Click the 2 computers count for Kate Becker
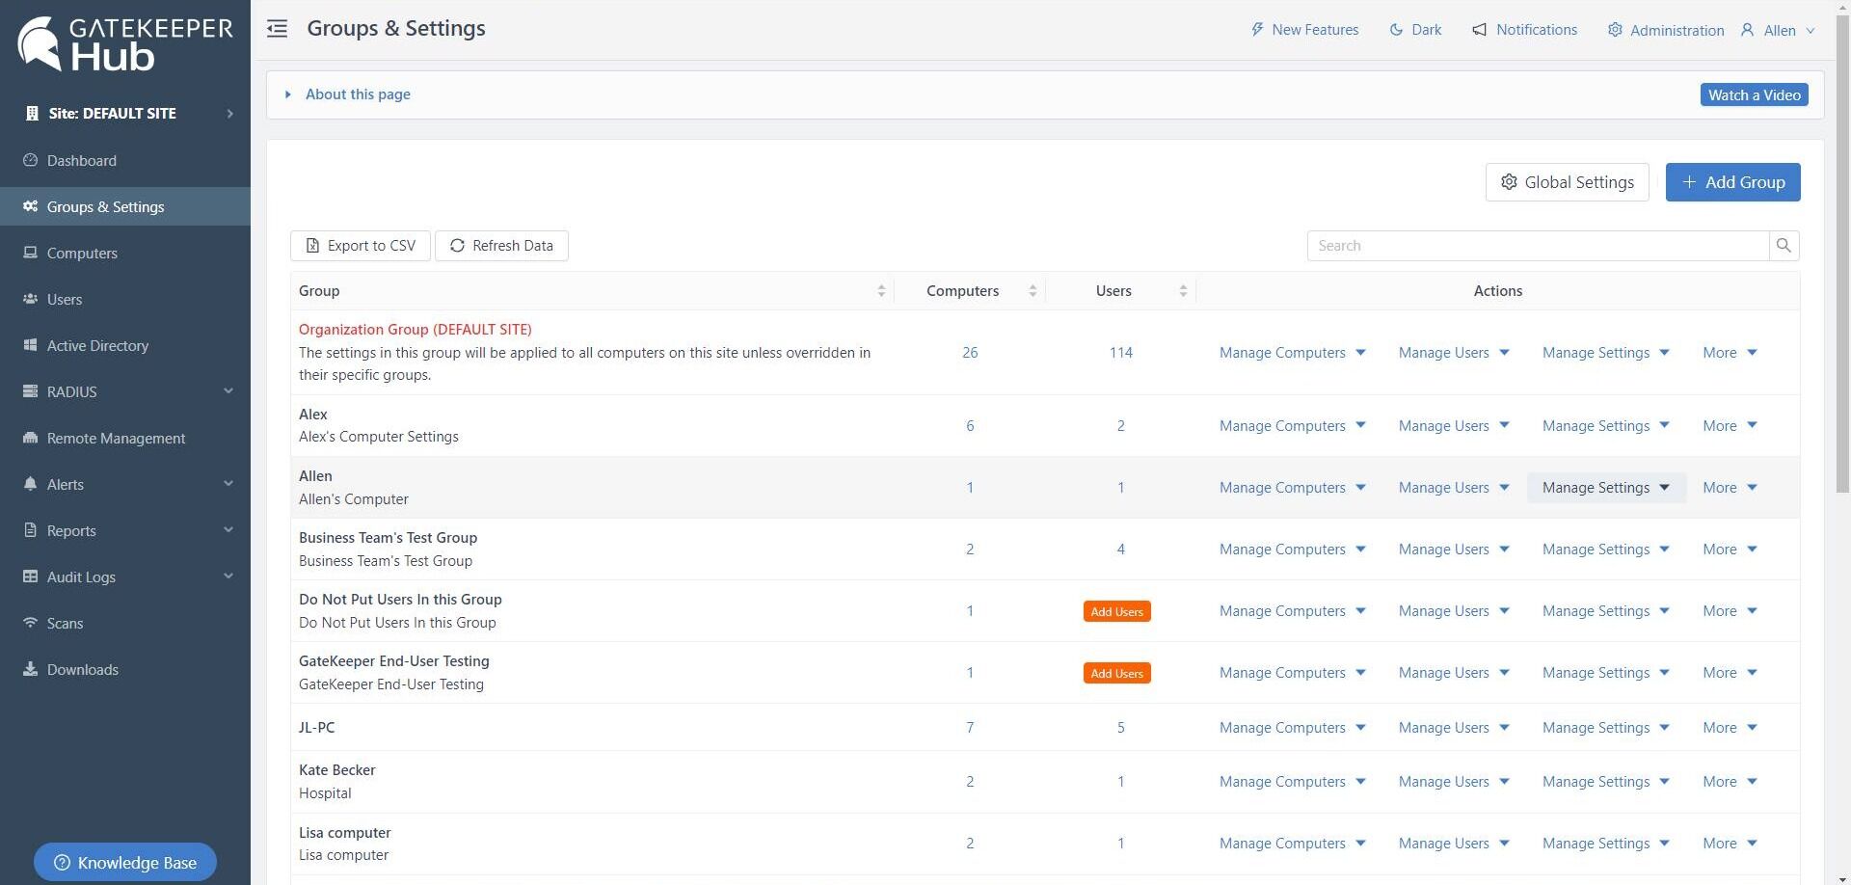Image resolution: width=1851 pixels, height=885 pixels. (970, 782)
